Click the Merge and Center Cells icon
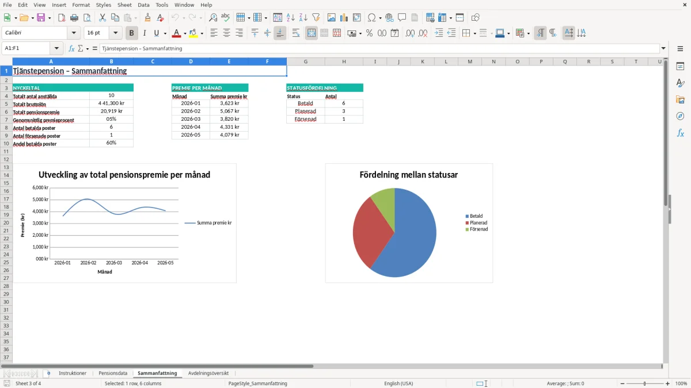Image resolution: width=691 pixels, height=388 pixels. pos(312,33)
